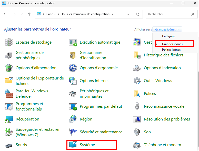Open 'Région' link
Image resolution: width=199 pixels, height=151 pixels.
tap(86, 119)
